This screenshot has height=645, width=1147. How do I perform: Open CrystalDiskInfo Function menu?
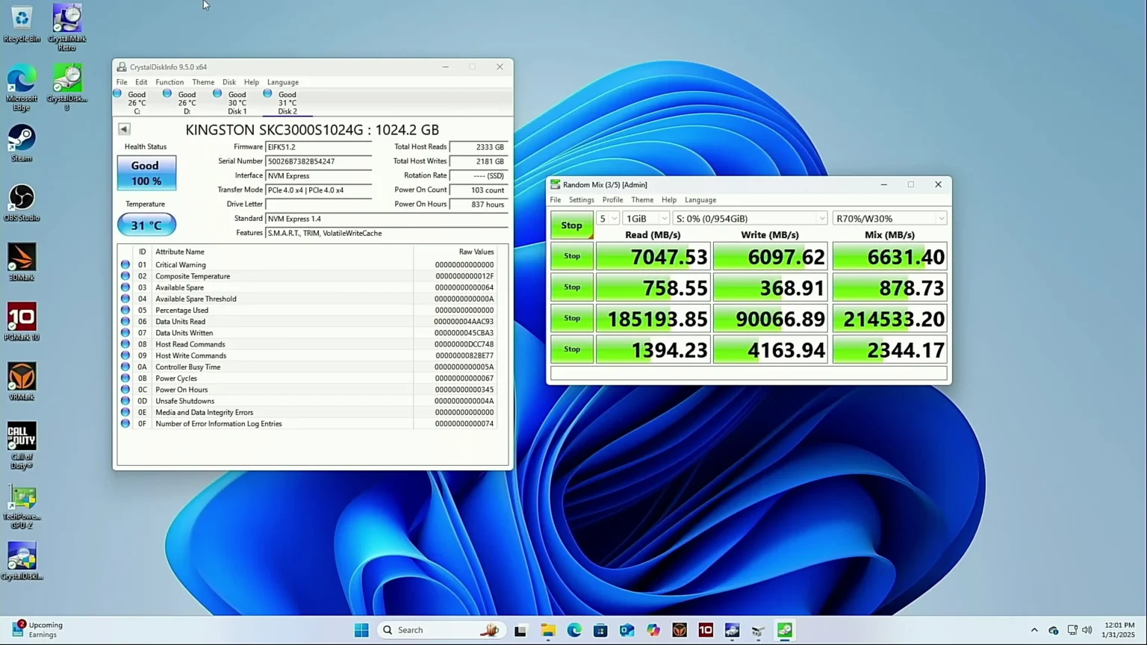pyautogui.click(x=170, y=82)
